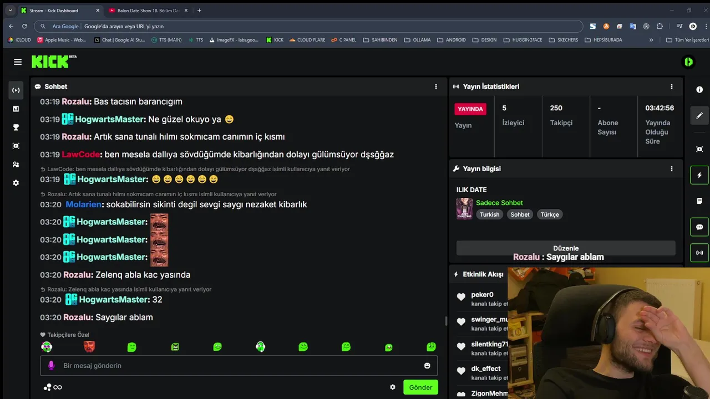The image size is (710, 399).
Task: Open the settings gear in left sidebar
Action: pos(16,183)
